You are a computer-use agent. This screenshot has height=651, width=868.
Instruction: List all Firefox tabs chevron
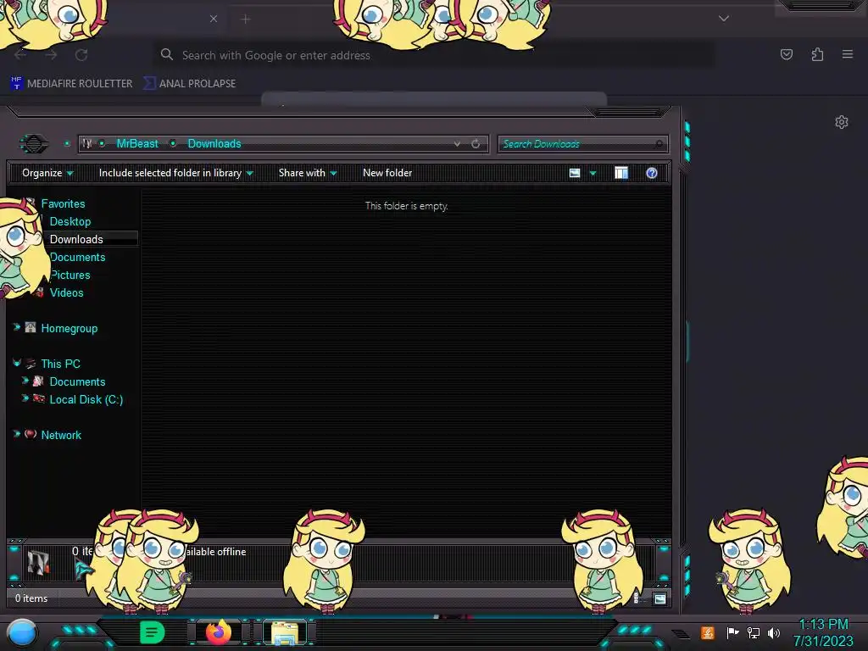point(724,19)
